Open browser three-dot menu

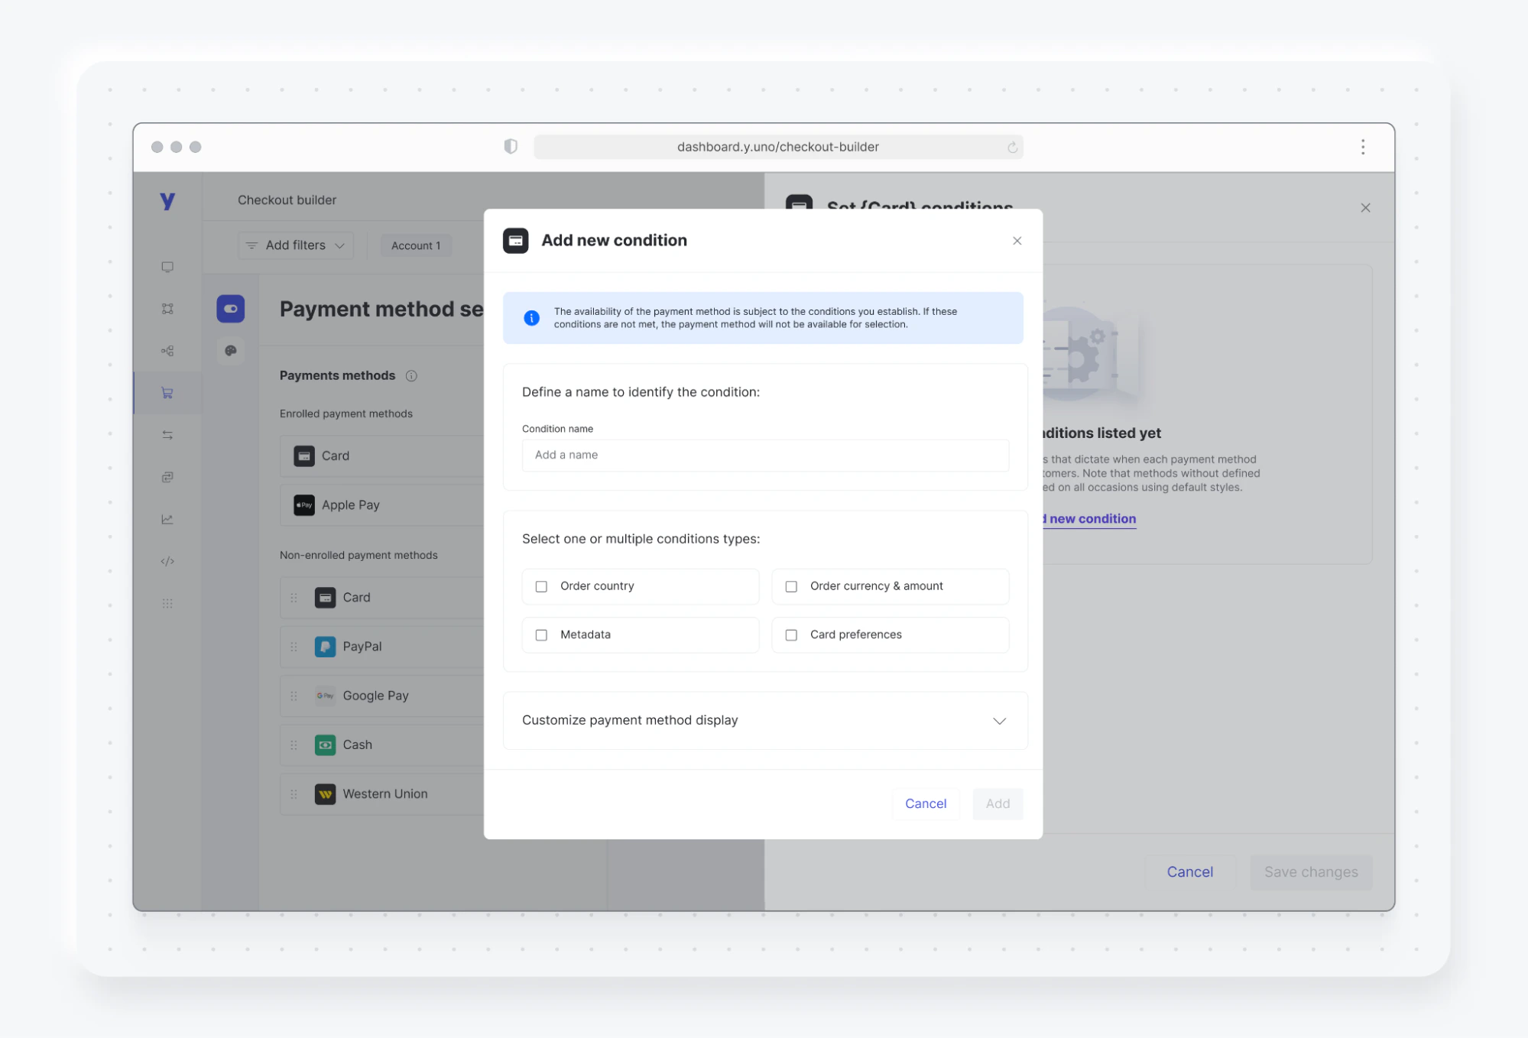[x=1362, y=147]
